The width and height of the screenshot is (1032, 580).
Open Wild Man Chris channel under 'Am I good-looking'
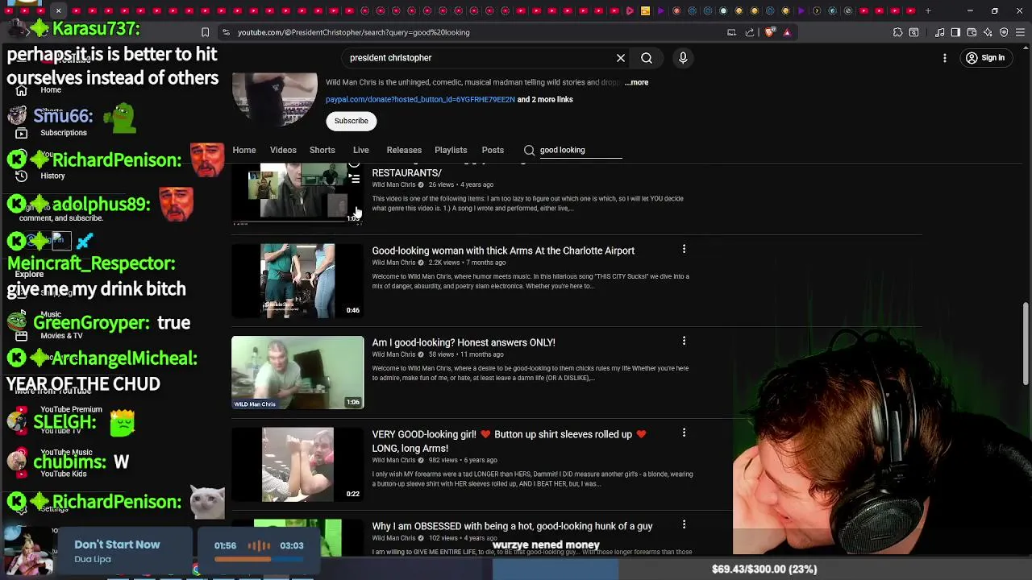pyautogui.click(x=393, y=354)
